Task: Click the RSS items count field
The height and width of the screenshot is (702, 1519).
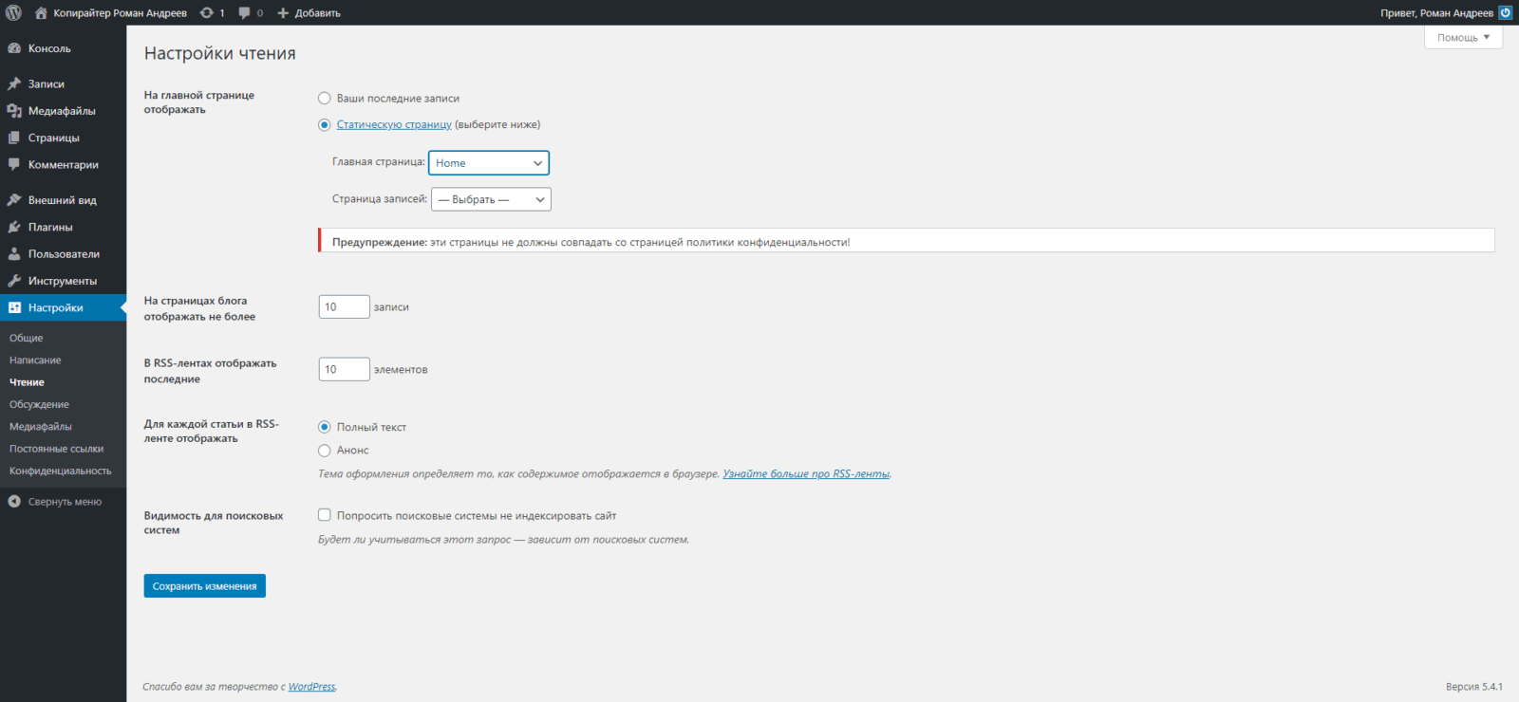Action: [x=344, y=369]
